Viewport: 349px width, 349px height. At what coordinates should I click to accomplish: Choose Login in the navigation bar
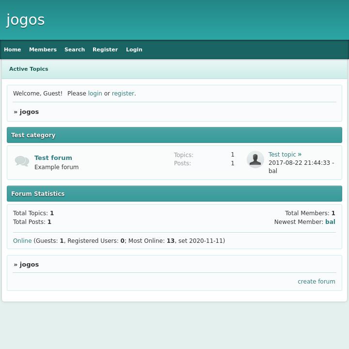[x=134, y=49]
